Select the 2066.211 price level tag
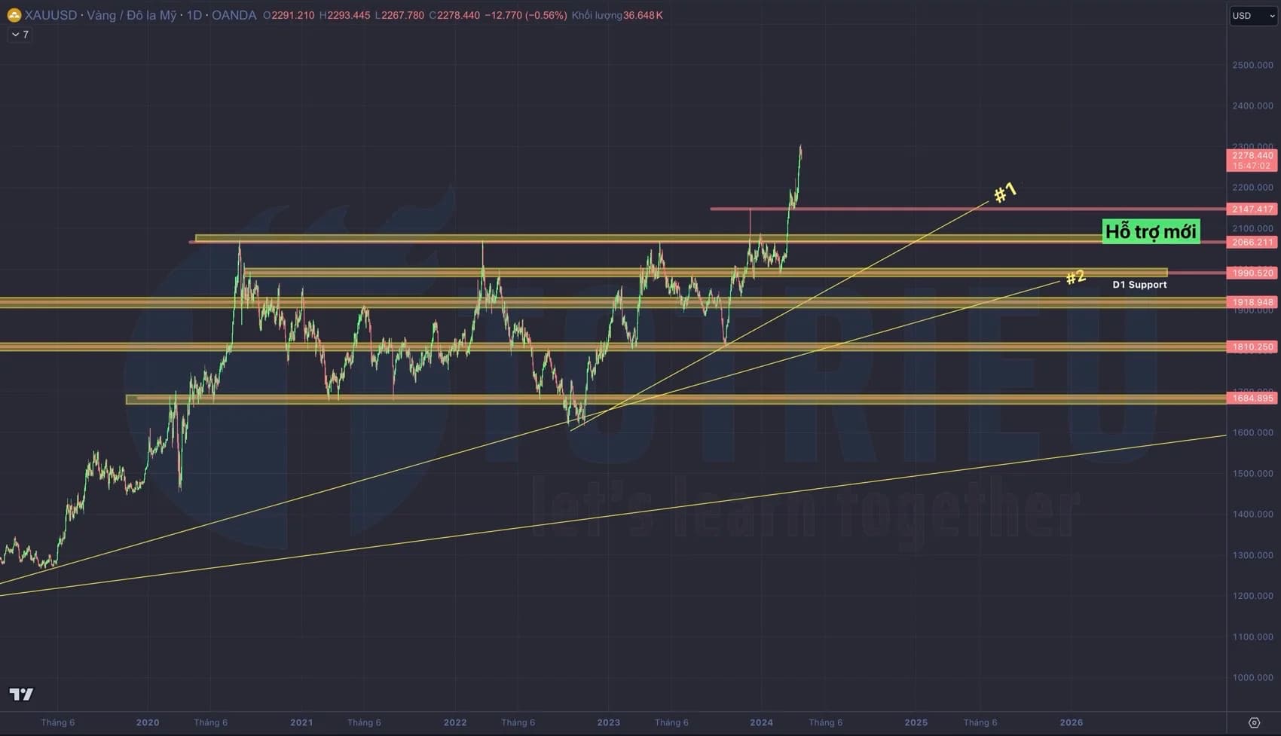 pos(1252,242)
